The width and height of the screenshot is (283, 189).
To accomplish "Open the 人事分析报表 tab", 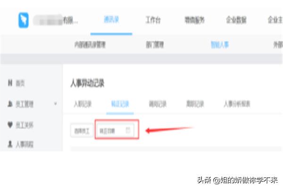I will (x=237, y=104).
